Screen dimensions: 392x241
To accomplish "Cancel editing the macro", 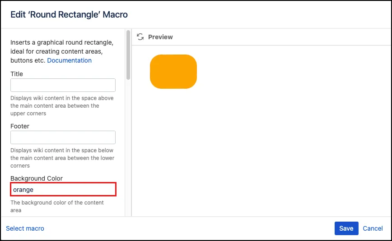I will pos(373,228).
